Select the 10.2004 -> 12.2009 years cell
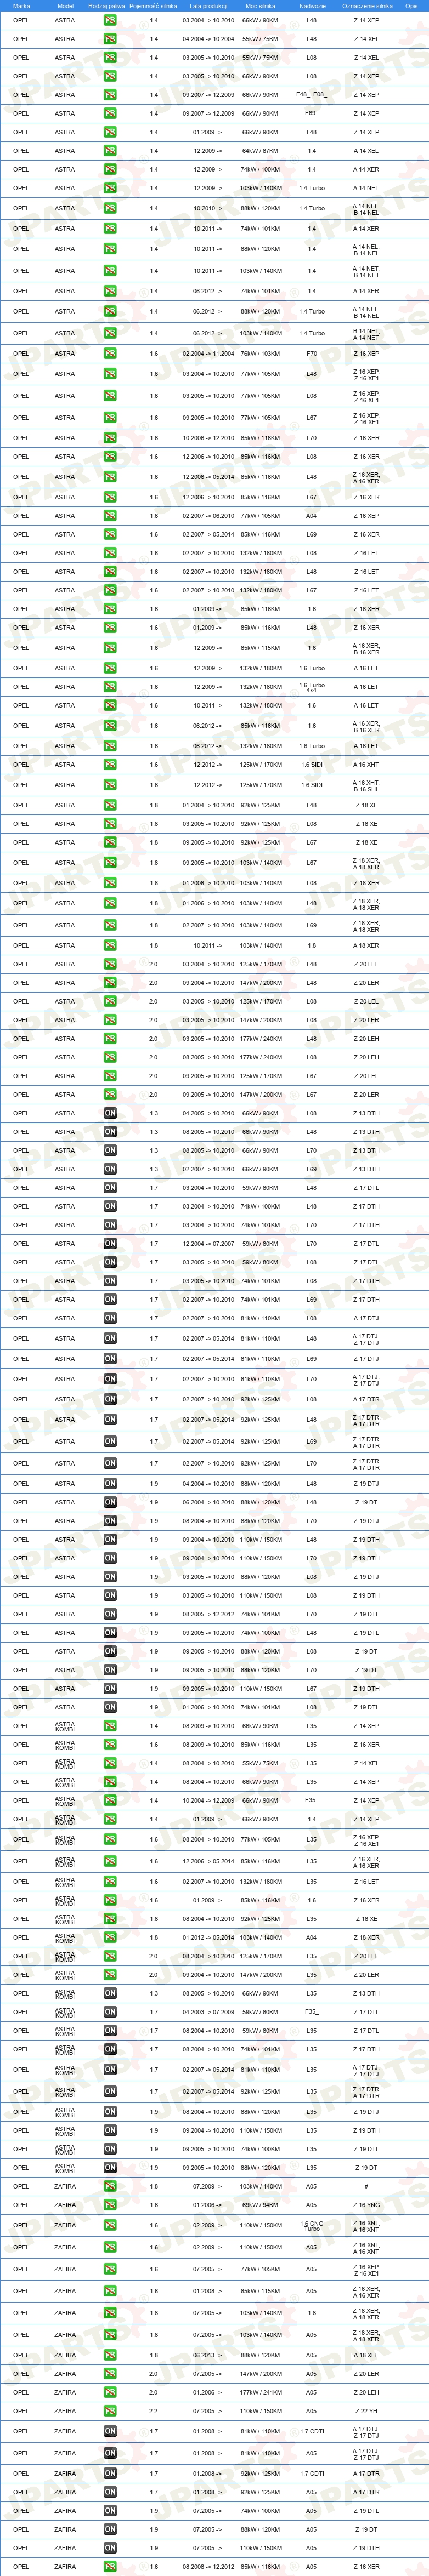Screen dimensions: 429x2576 tap(208, 1800)
